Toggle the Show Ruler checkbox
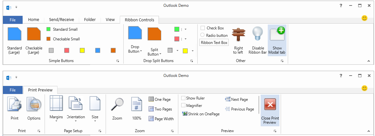The height and width of the screenshot is (136, 375). tap(183, 98)
